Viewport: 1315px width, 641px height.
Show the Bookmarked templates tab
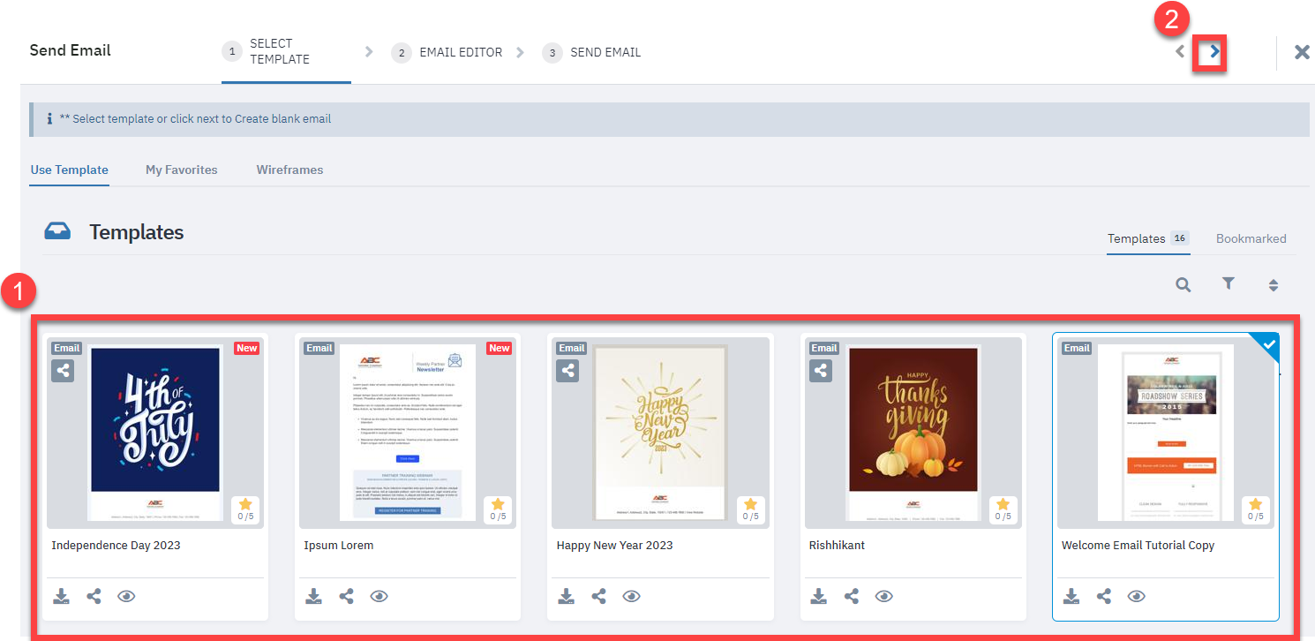tap(1251, 238)
